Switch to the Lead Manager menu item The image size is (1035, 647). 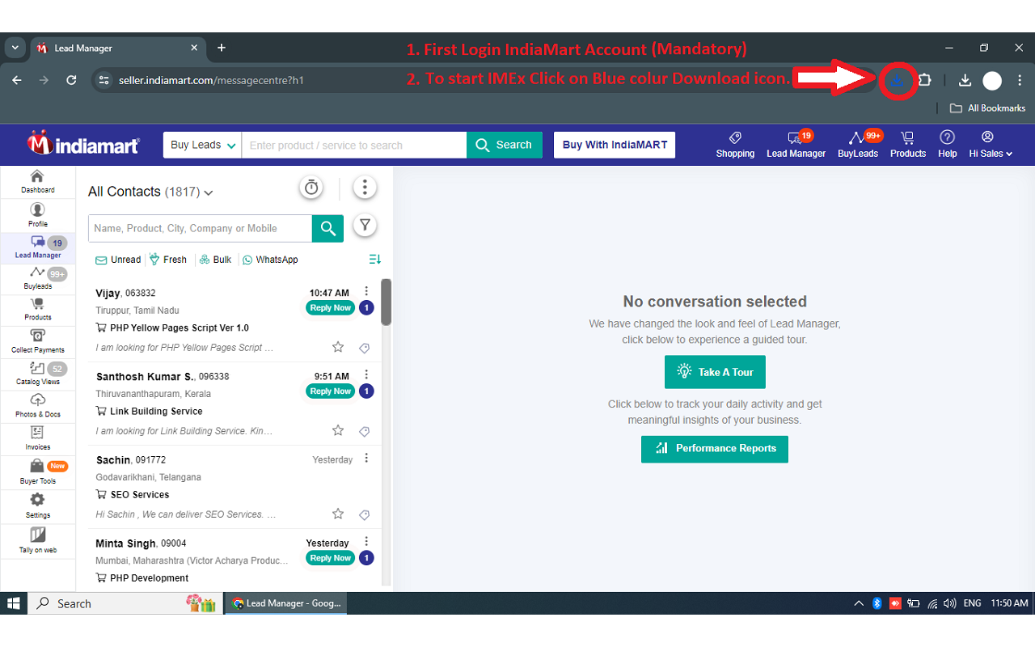tap(796, 144)
